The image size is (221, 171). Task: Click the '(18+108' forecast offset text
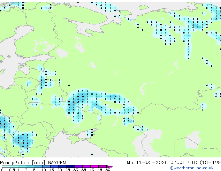coord(210,163)
